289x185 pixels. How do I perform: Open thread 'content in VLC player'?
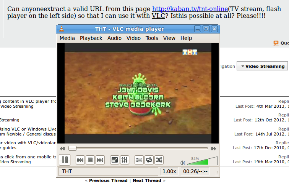click(28, 101)
